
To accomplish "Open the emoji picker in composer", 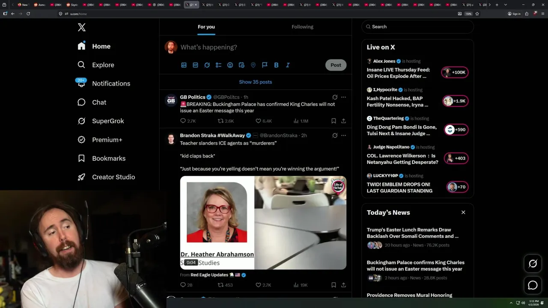I will point(230,65).
